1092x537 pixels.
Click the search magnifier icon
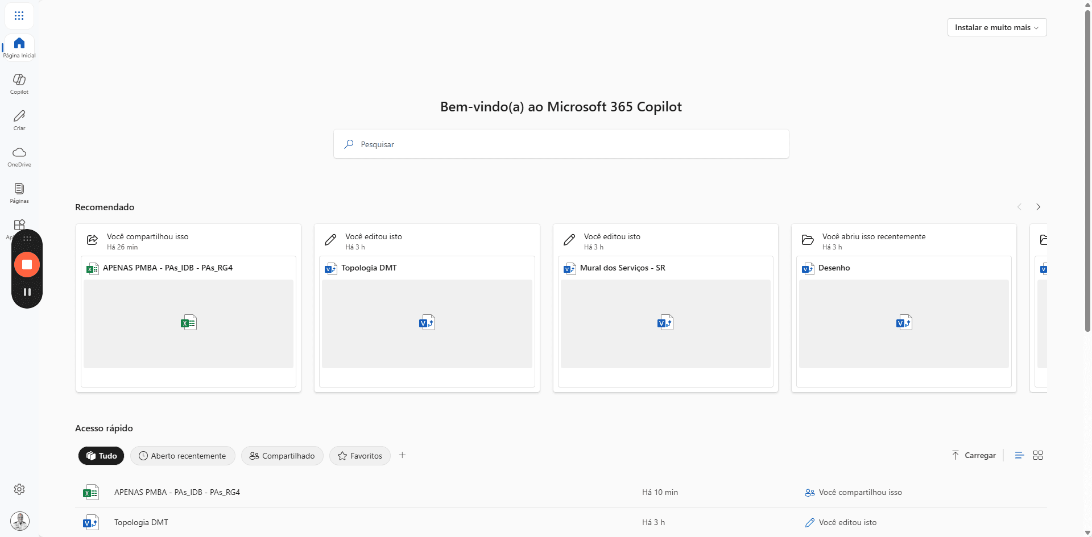pos(349,144)
